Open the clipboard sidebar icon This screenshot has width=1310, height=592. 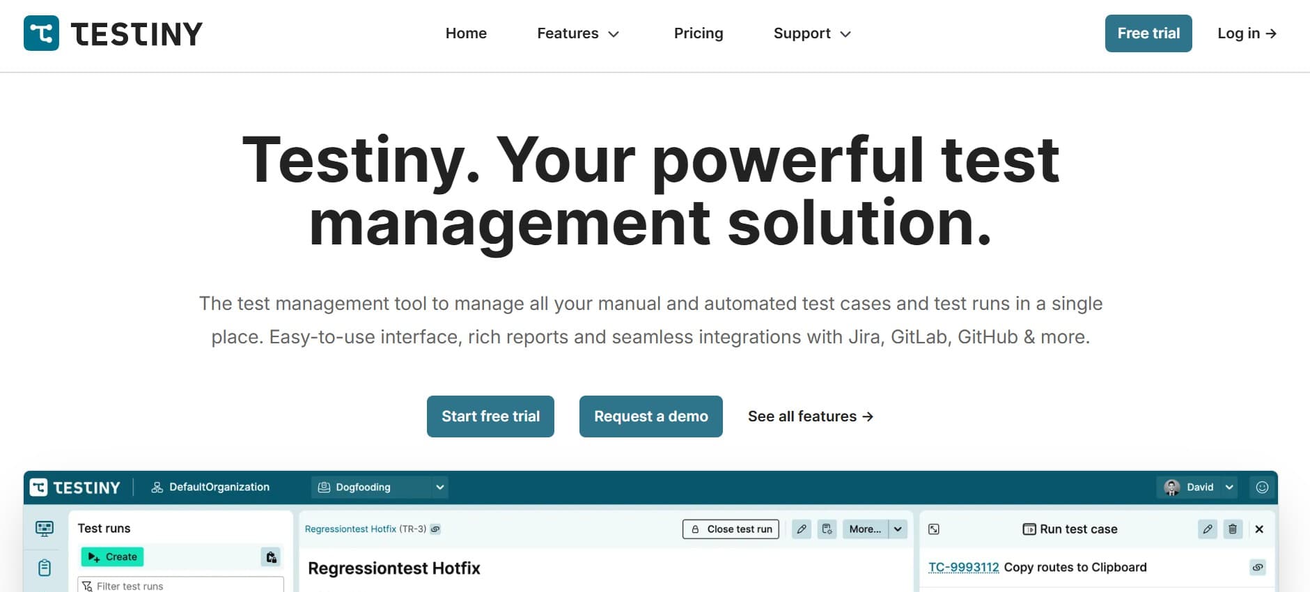point(45,568)
